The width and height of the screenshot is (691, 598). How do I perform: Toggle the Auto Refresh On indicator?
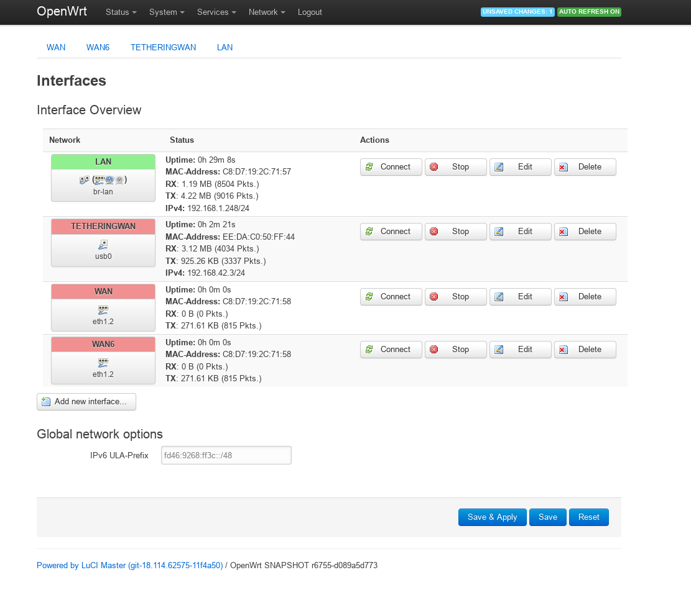(x=589, y=12)
